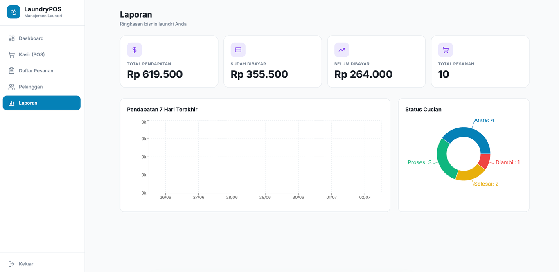Click the trending-up icon on Belum Dibayar card
This screenshot has height=272, width=559.
(342, 50)
